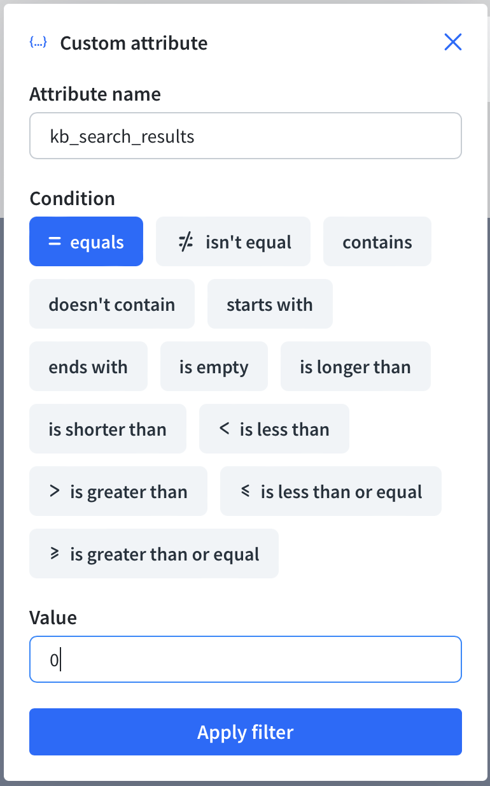490x786 pixels.
Task: Choose the is empty condition
Action: pyautogui.click(x=214, y=366)
